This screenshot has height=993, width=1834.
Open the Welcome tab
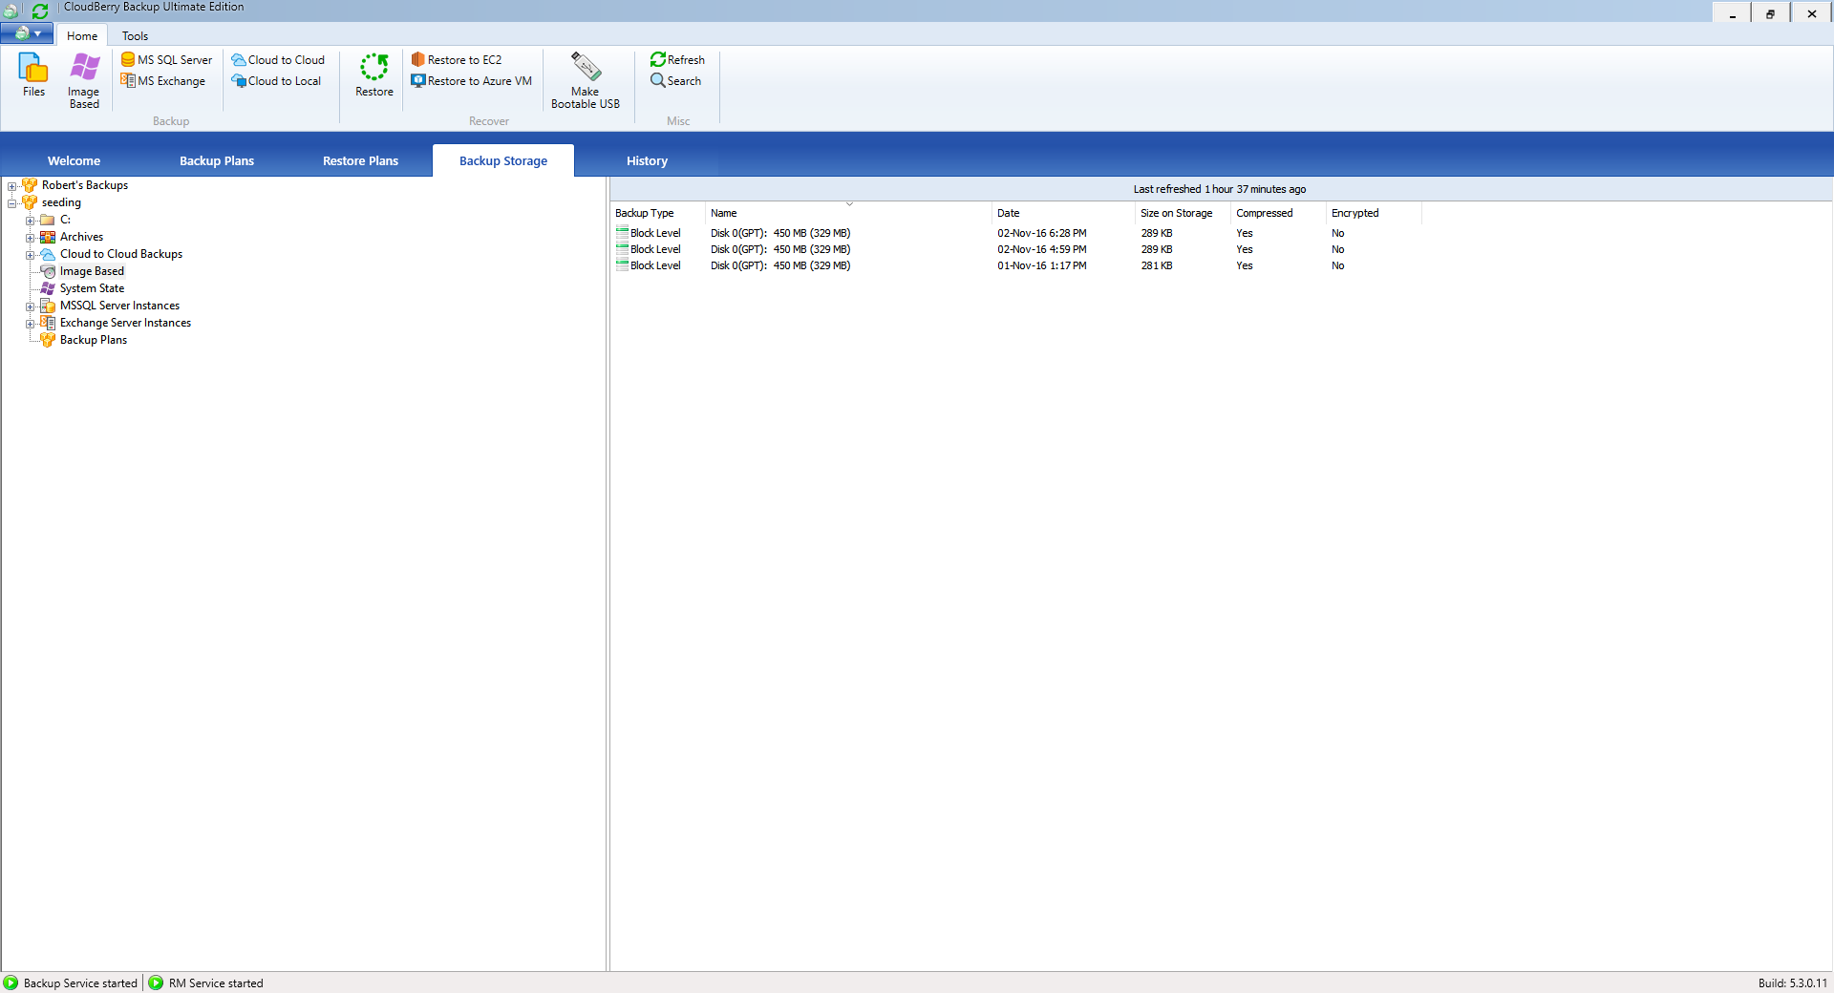(74, 160)
